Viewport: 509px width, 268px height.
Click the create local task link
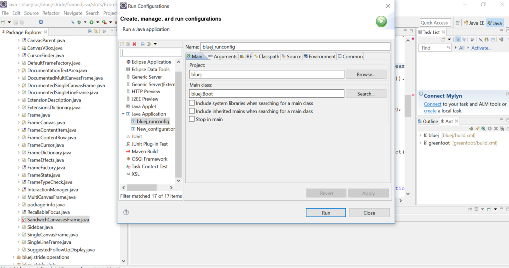pyautogui.click(x=430, y=111)
